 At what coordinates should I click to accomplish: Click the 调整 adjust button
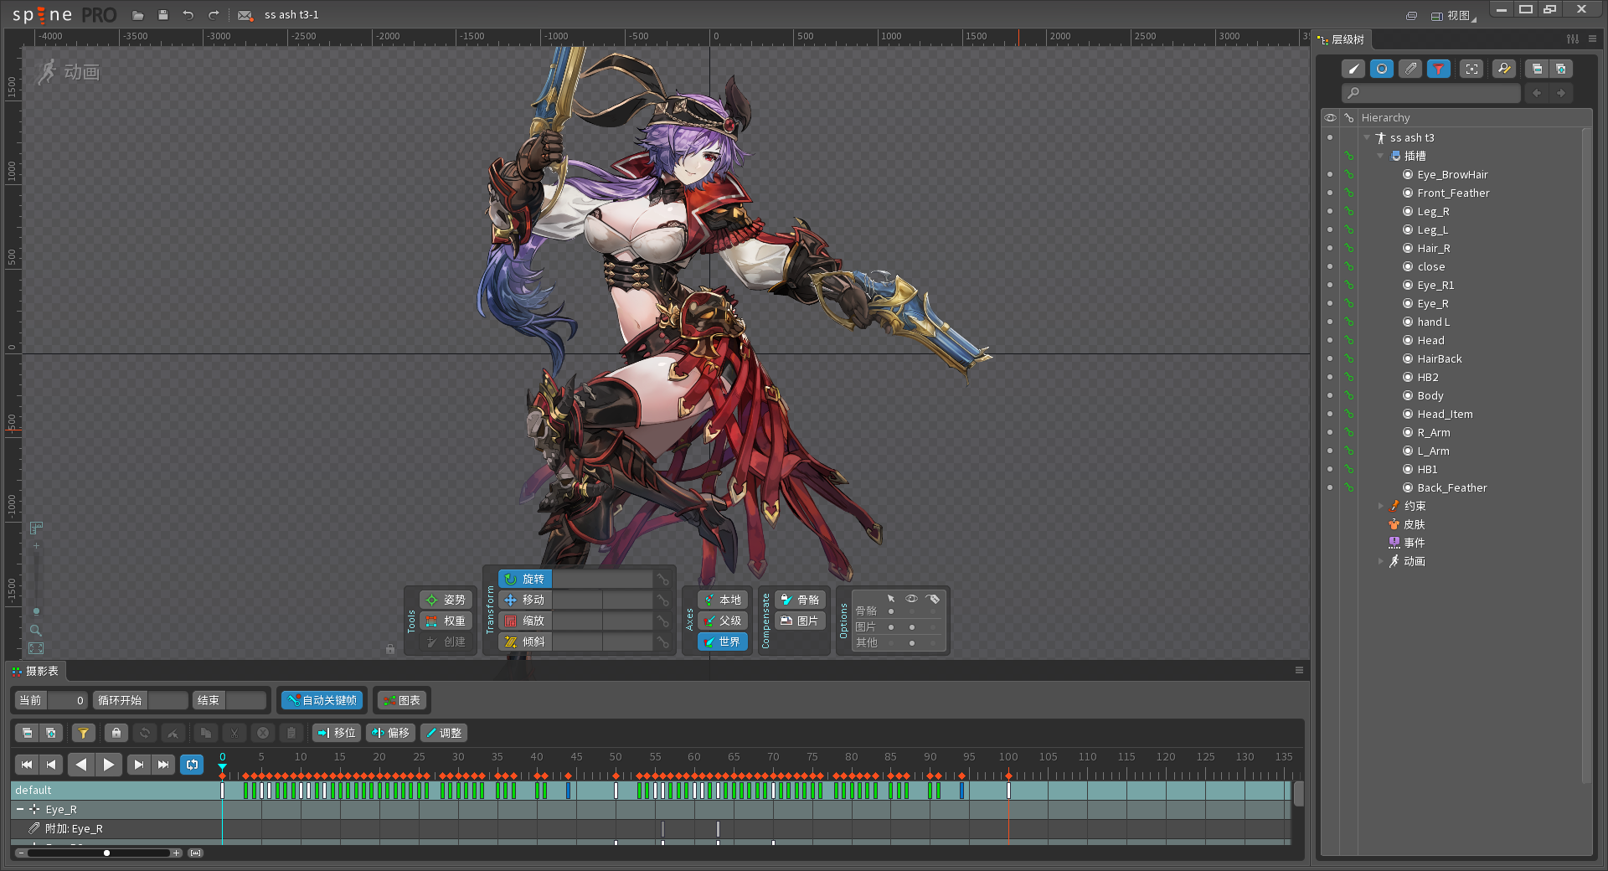click(x=443, y=733)
